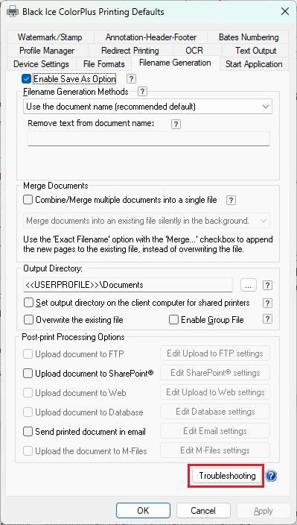Click help icon beside Remove text from document name
Viewport: 297px width, 525px height.
pos(176,125)
